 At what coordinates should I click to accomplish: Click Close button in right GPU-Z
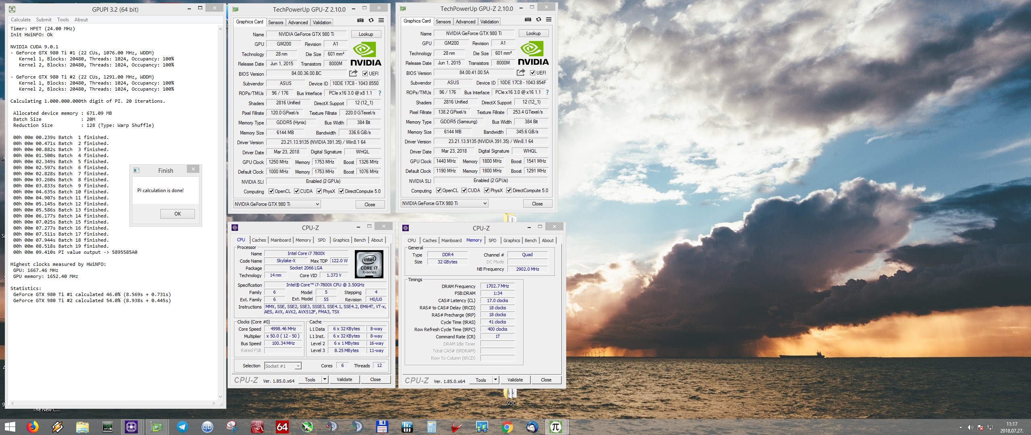click(537, 204)
